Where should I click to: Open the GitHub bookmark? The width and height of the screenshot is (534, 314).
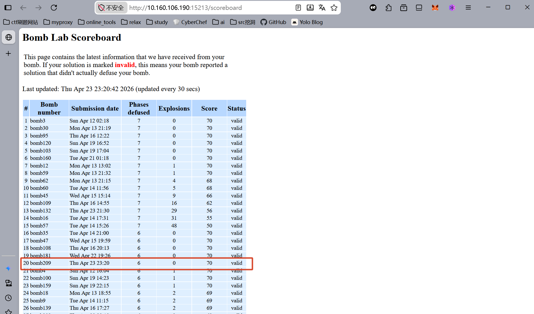point(273,22)
